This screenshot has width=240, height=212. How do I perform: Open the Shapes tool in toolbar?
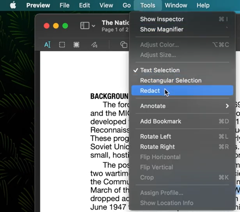[124, 45]
